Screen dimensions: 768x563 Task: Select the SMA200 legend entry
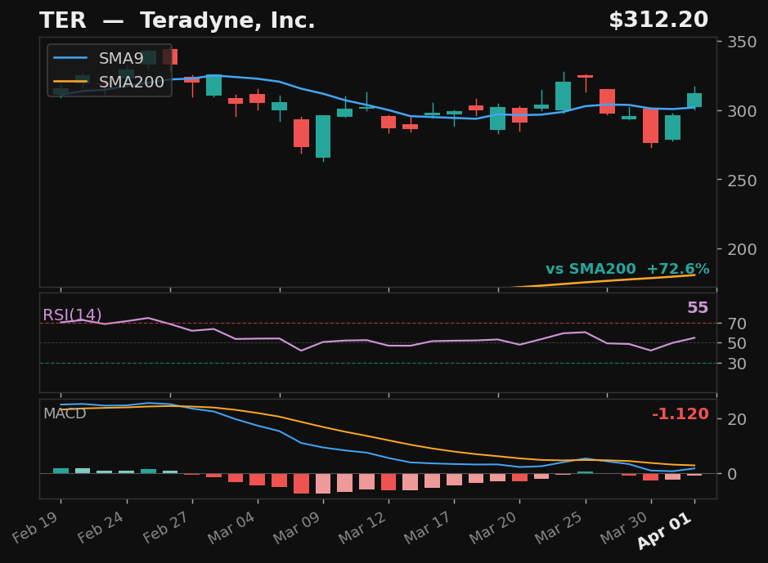click(109, 82)
